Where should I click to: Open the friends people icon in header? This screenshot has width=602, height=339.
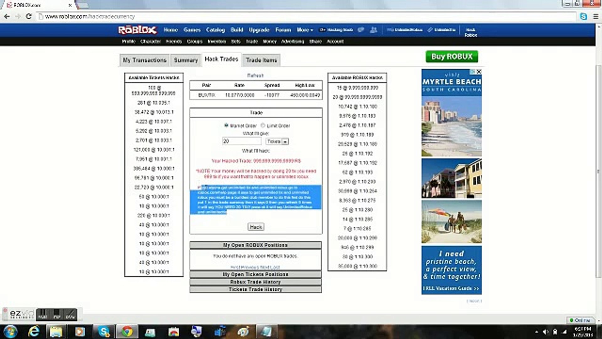point(373,30)
